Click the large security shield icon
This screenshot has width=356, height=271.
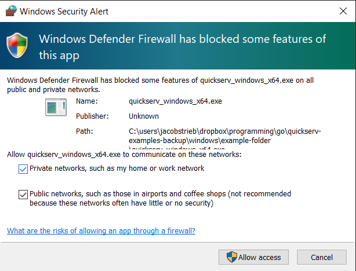tap(19, 46)
